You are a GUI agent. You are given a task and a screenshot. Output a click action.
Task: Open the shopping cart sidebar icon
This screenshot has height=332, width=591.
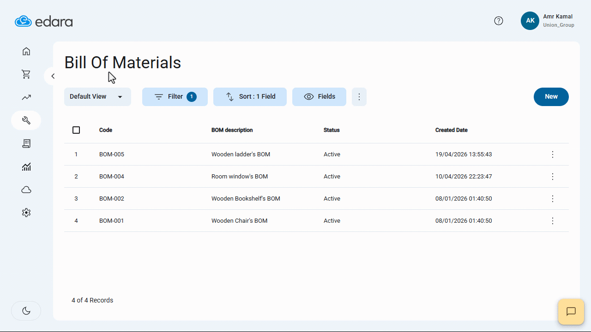click(x=26, y=74)
